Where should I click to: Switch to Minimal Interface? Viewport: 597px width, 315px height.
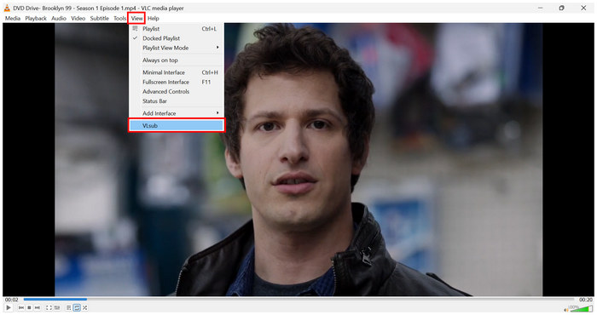click(177, 72)
